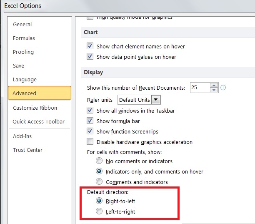Enable Disable hardware graphics acceleration
The width and height of the screenshot is (255, 224).
pyautogui.click(x=90, y=141)
